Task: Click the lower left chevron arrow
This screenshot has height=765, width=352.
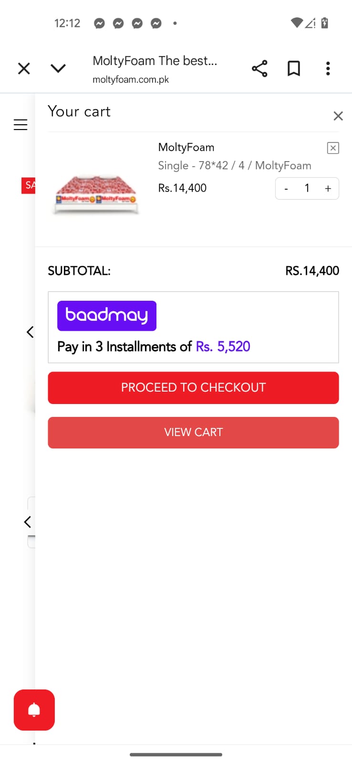Action: [x=28, y=522]
